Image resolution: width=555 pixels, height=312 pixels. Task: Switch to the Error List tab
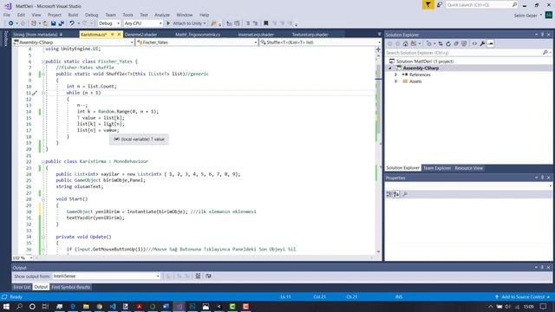click(x=22, y=287)
